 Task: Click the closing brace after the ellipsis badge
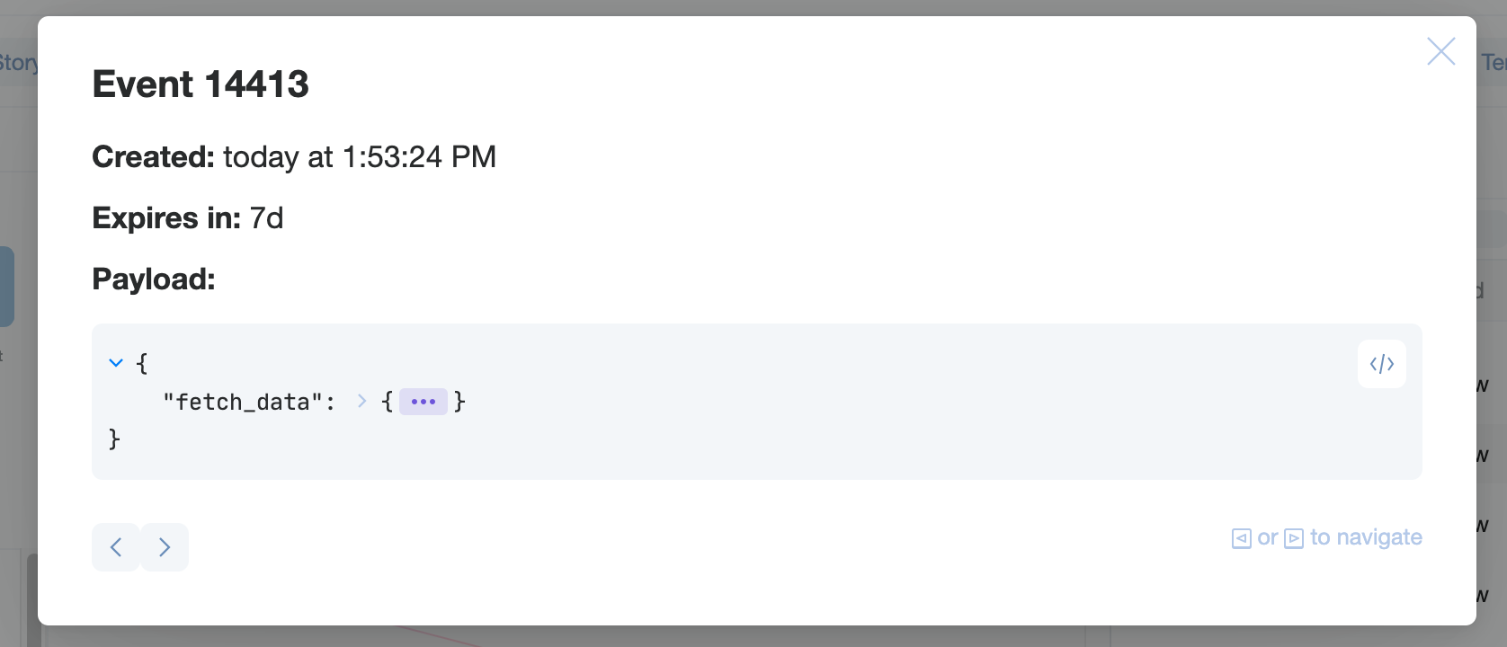pos(459,401)
